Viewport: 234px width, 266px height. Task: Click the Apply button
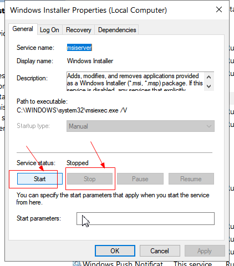[x=205, y=251]
